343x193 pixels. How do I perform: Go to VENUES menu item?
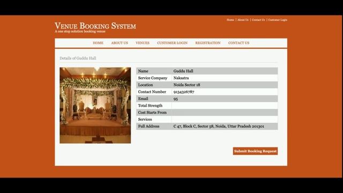(x=143, y=43)
